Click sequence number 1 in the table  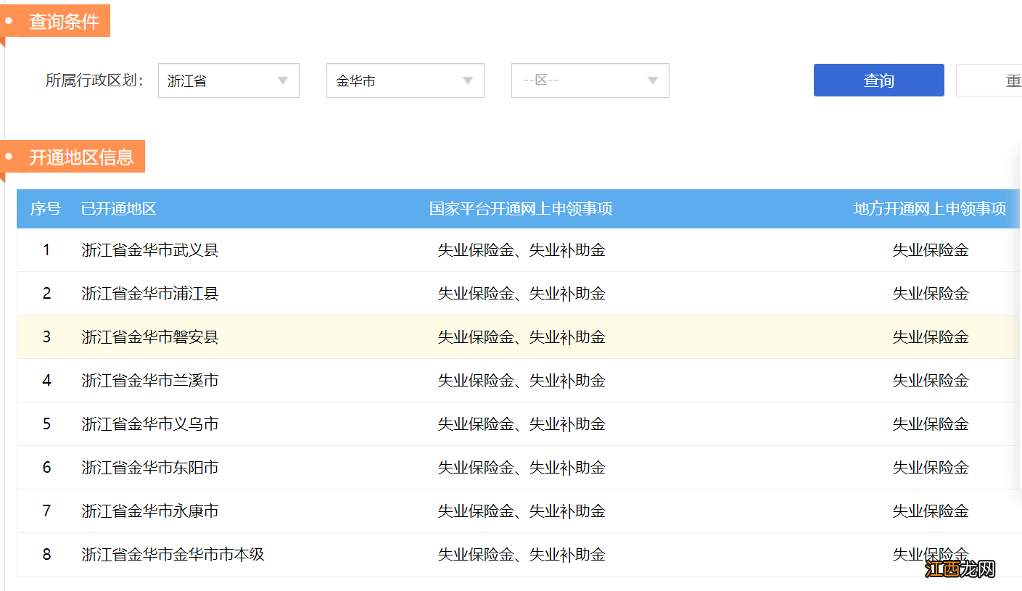pos(46,250)
